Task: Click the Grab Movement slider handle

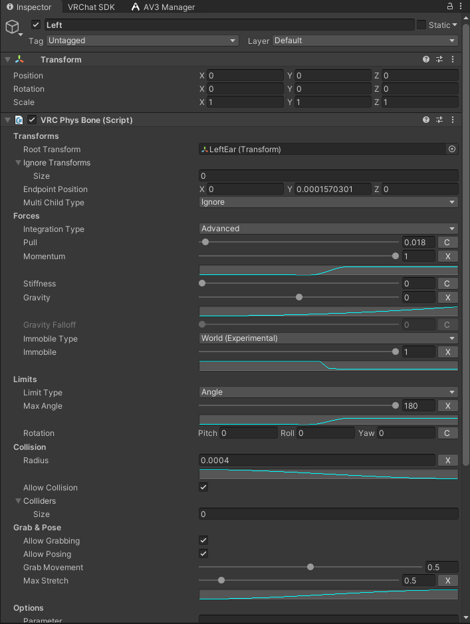Action: point(310,567)
